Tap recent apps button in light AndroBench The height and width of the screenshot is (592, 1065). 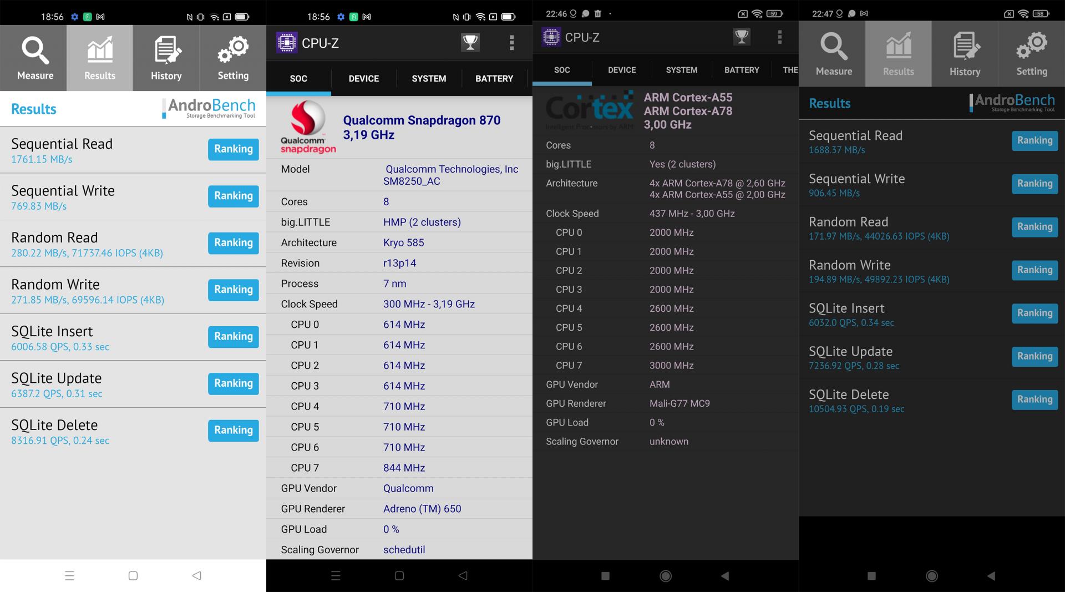(x=69, y=576)
